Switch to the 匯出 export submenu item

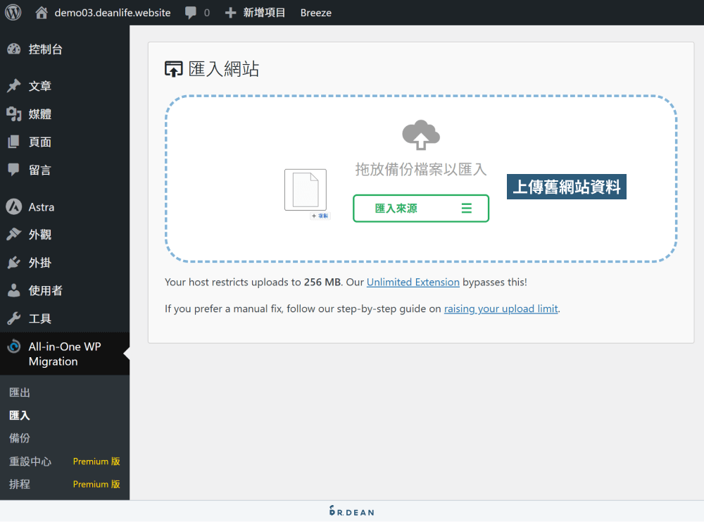pyautogui.click(x=19, y=392)
